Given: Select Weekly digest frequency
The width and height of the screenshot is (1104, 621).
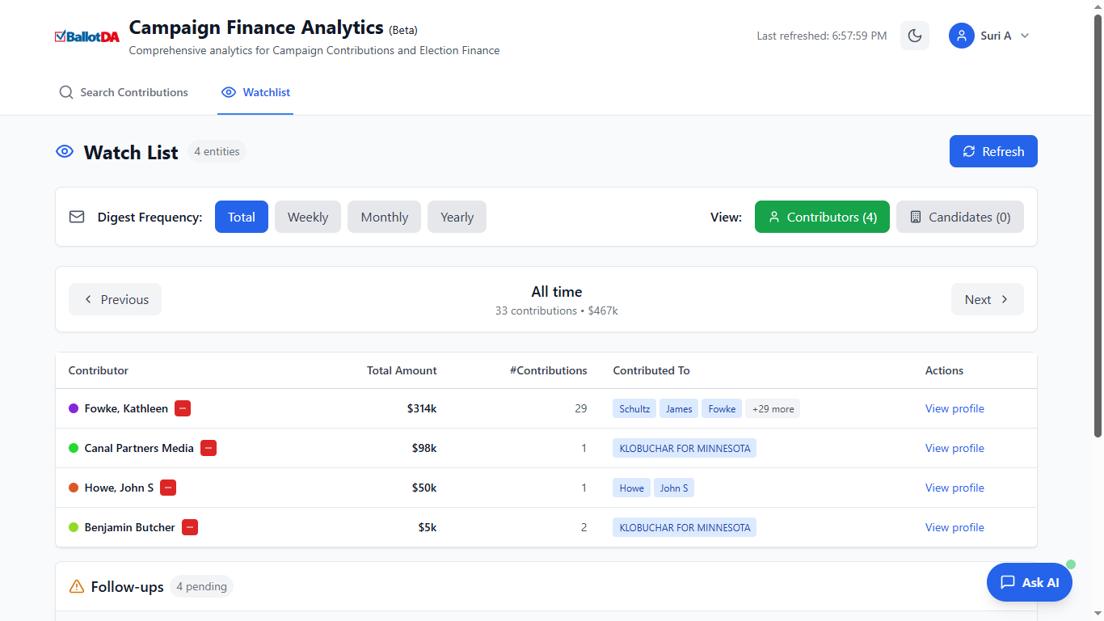Looking at the screenshot, I should [x=307, y=217].
